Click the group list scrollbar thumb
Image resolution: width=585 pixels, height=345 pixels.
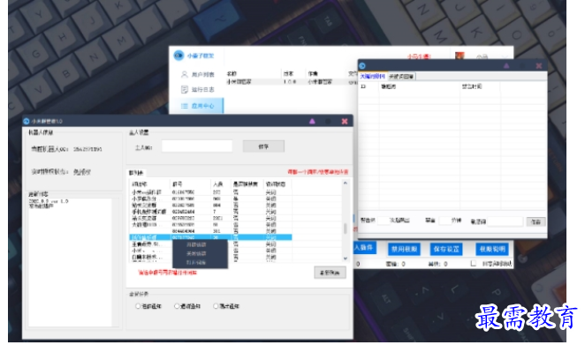tap(346, 229)
